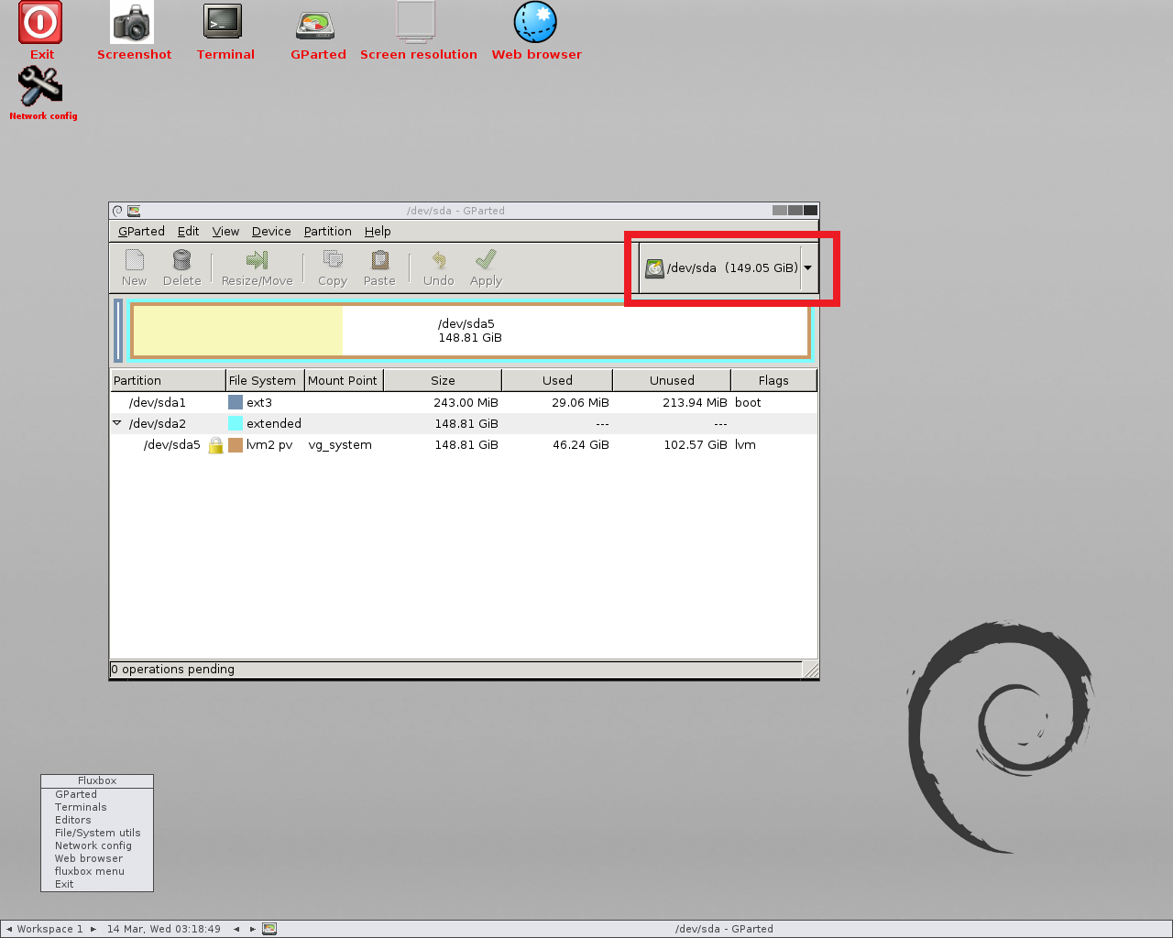
Task: Click the GParted icon in the bottom taskbar
Action: pyautogui.click(x=269, y=929)
